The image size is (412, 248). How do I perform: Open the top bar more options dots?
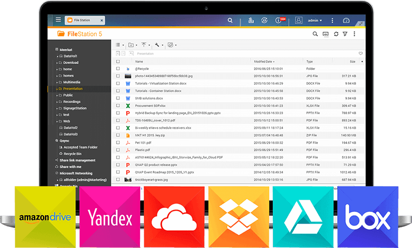pos(332,20)
